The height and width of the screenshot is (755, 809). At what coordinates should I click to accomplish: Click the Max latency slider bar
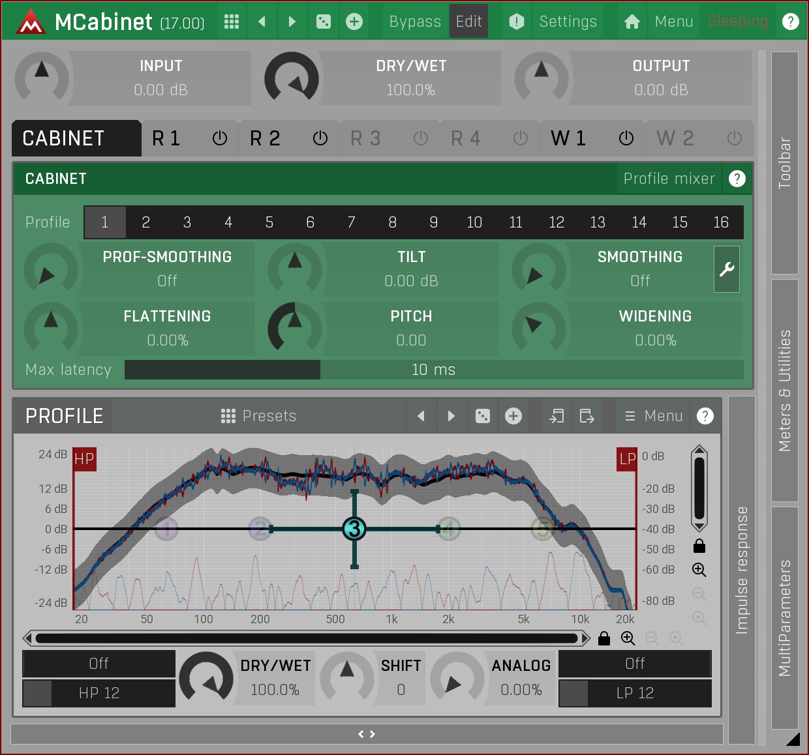tap(433, 370)
